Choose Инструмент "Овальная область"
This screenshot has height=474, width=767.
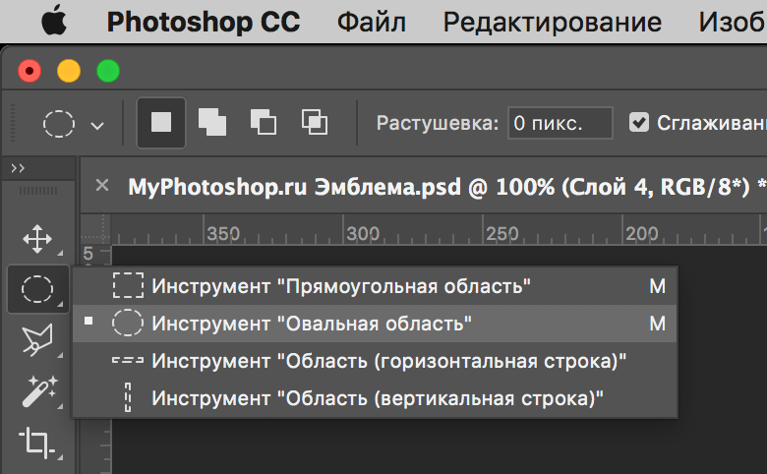point(312,323)
